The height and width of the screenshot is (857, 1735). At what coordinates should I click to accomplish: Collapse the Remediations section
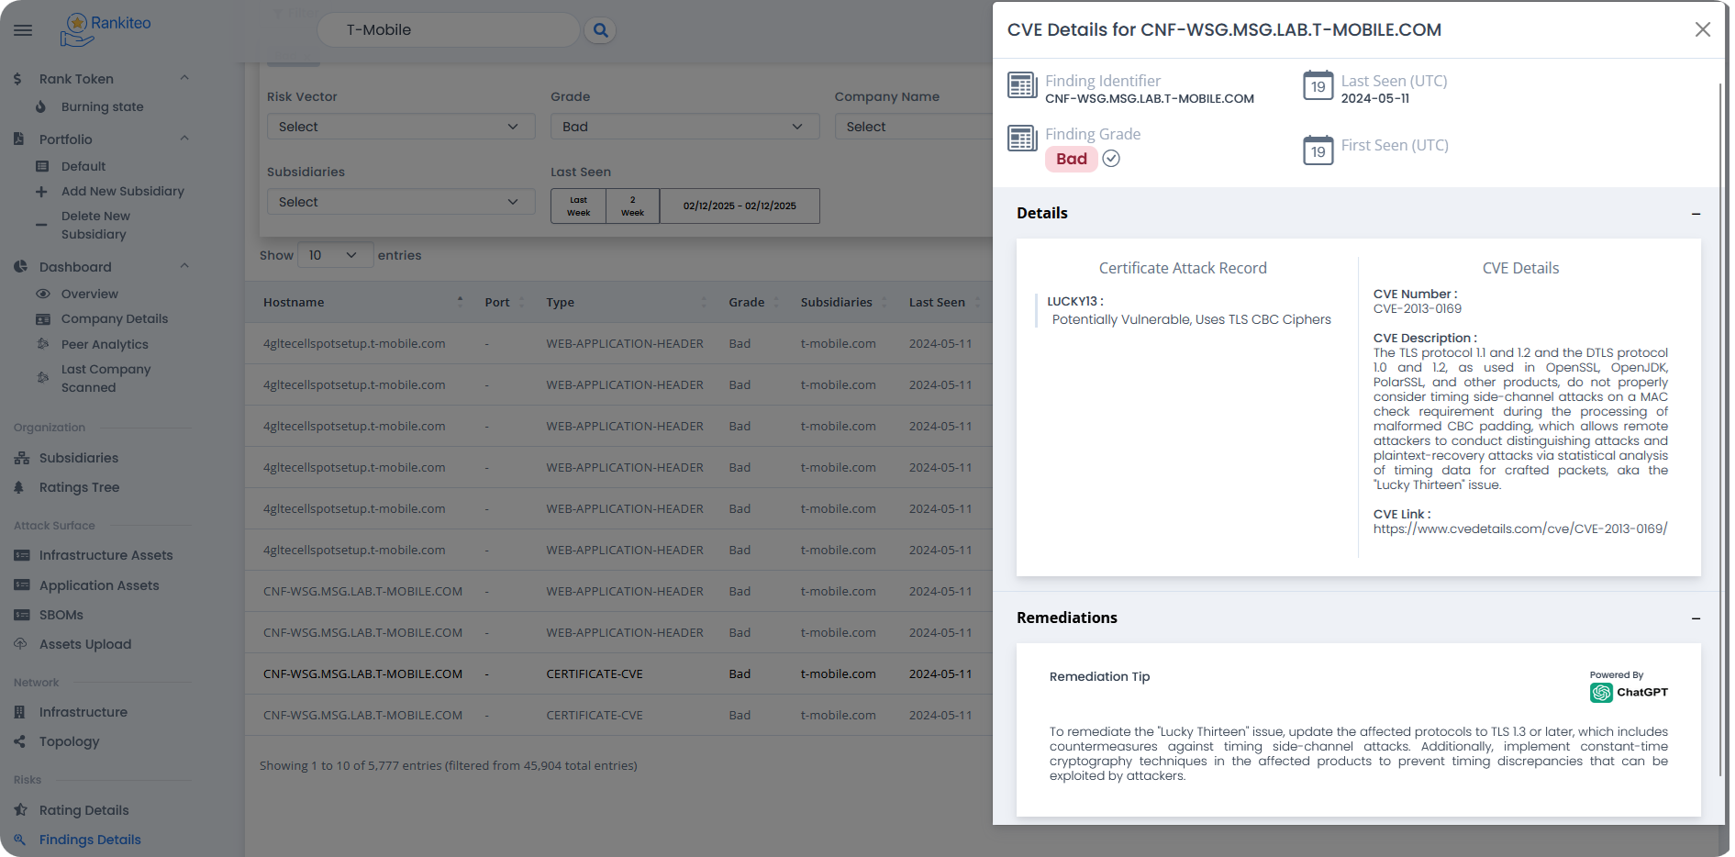(x=1696, y=618)
